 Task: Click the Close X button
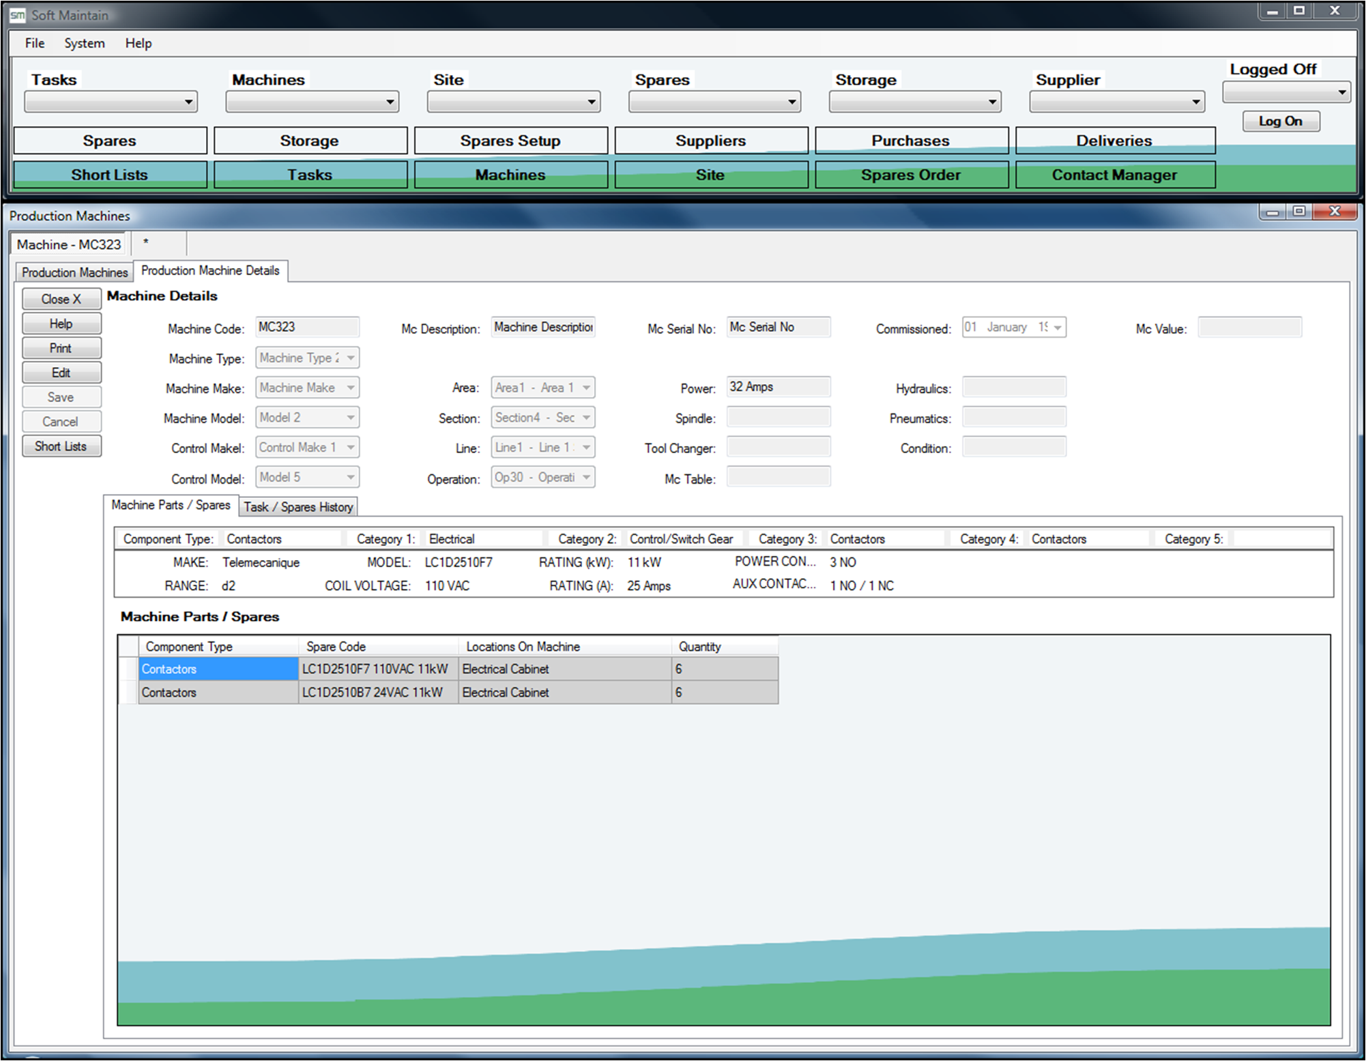pyautogui.click(x=61, y=299)
